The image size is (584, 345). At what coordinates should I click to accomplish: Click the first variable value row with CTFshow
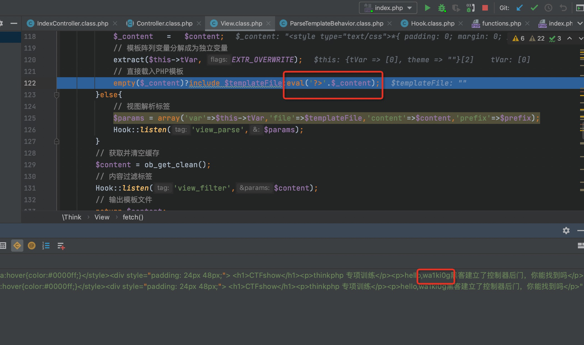(292, 275)
